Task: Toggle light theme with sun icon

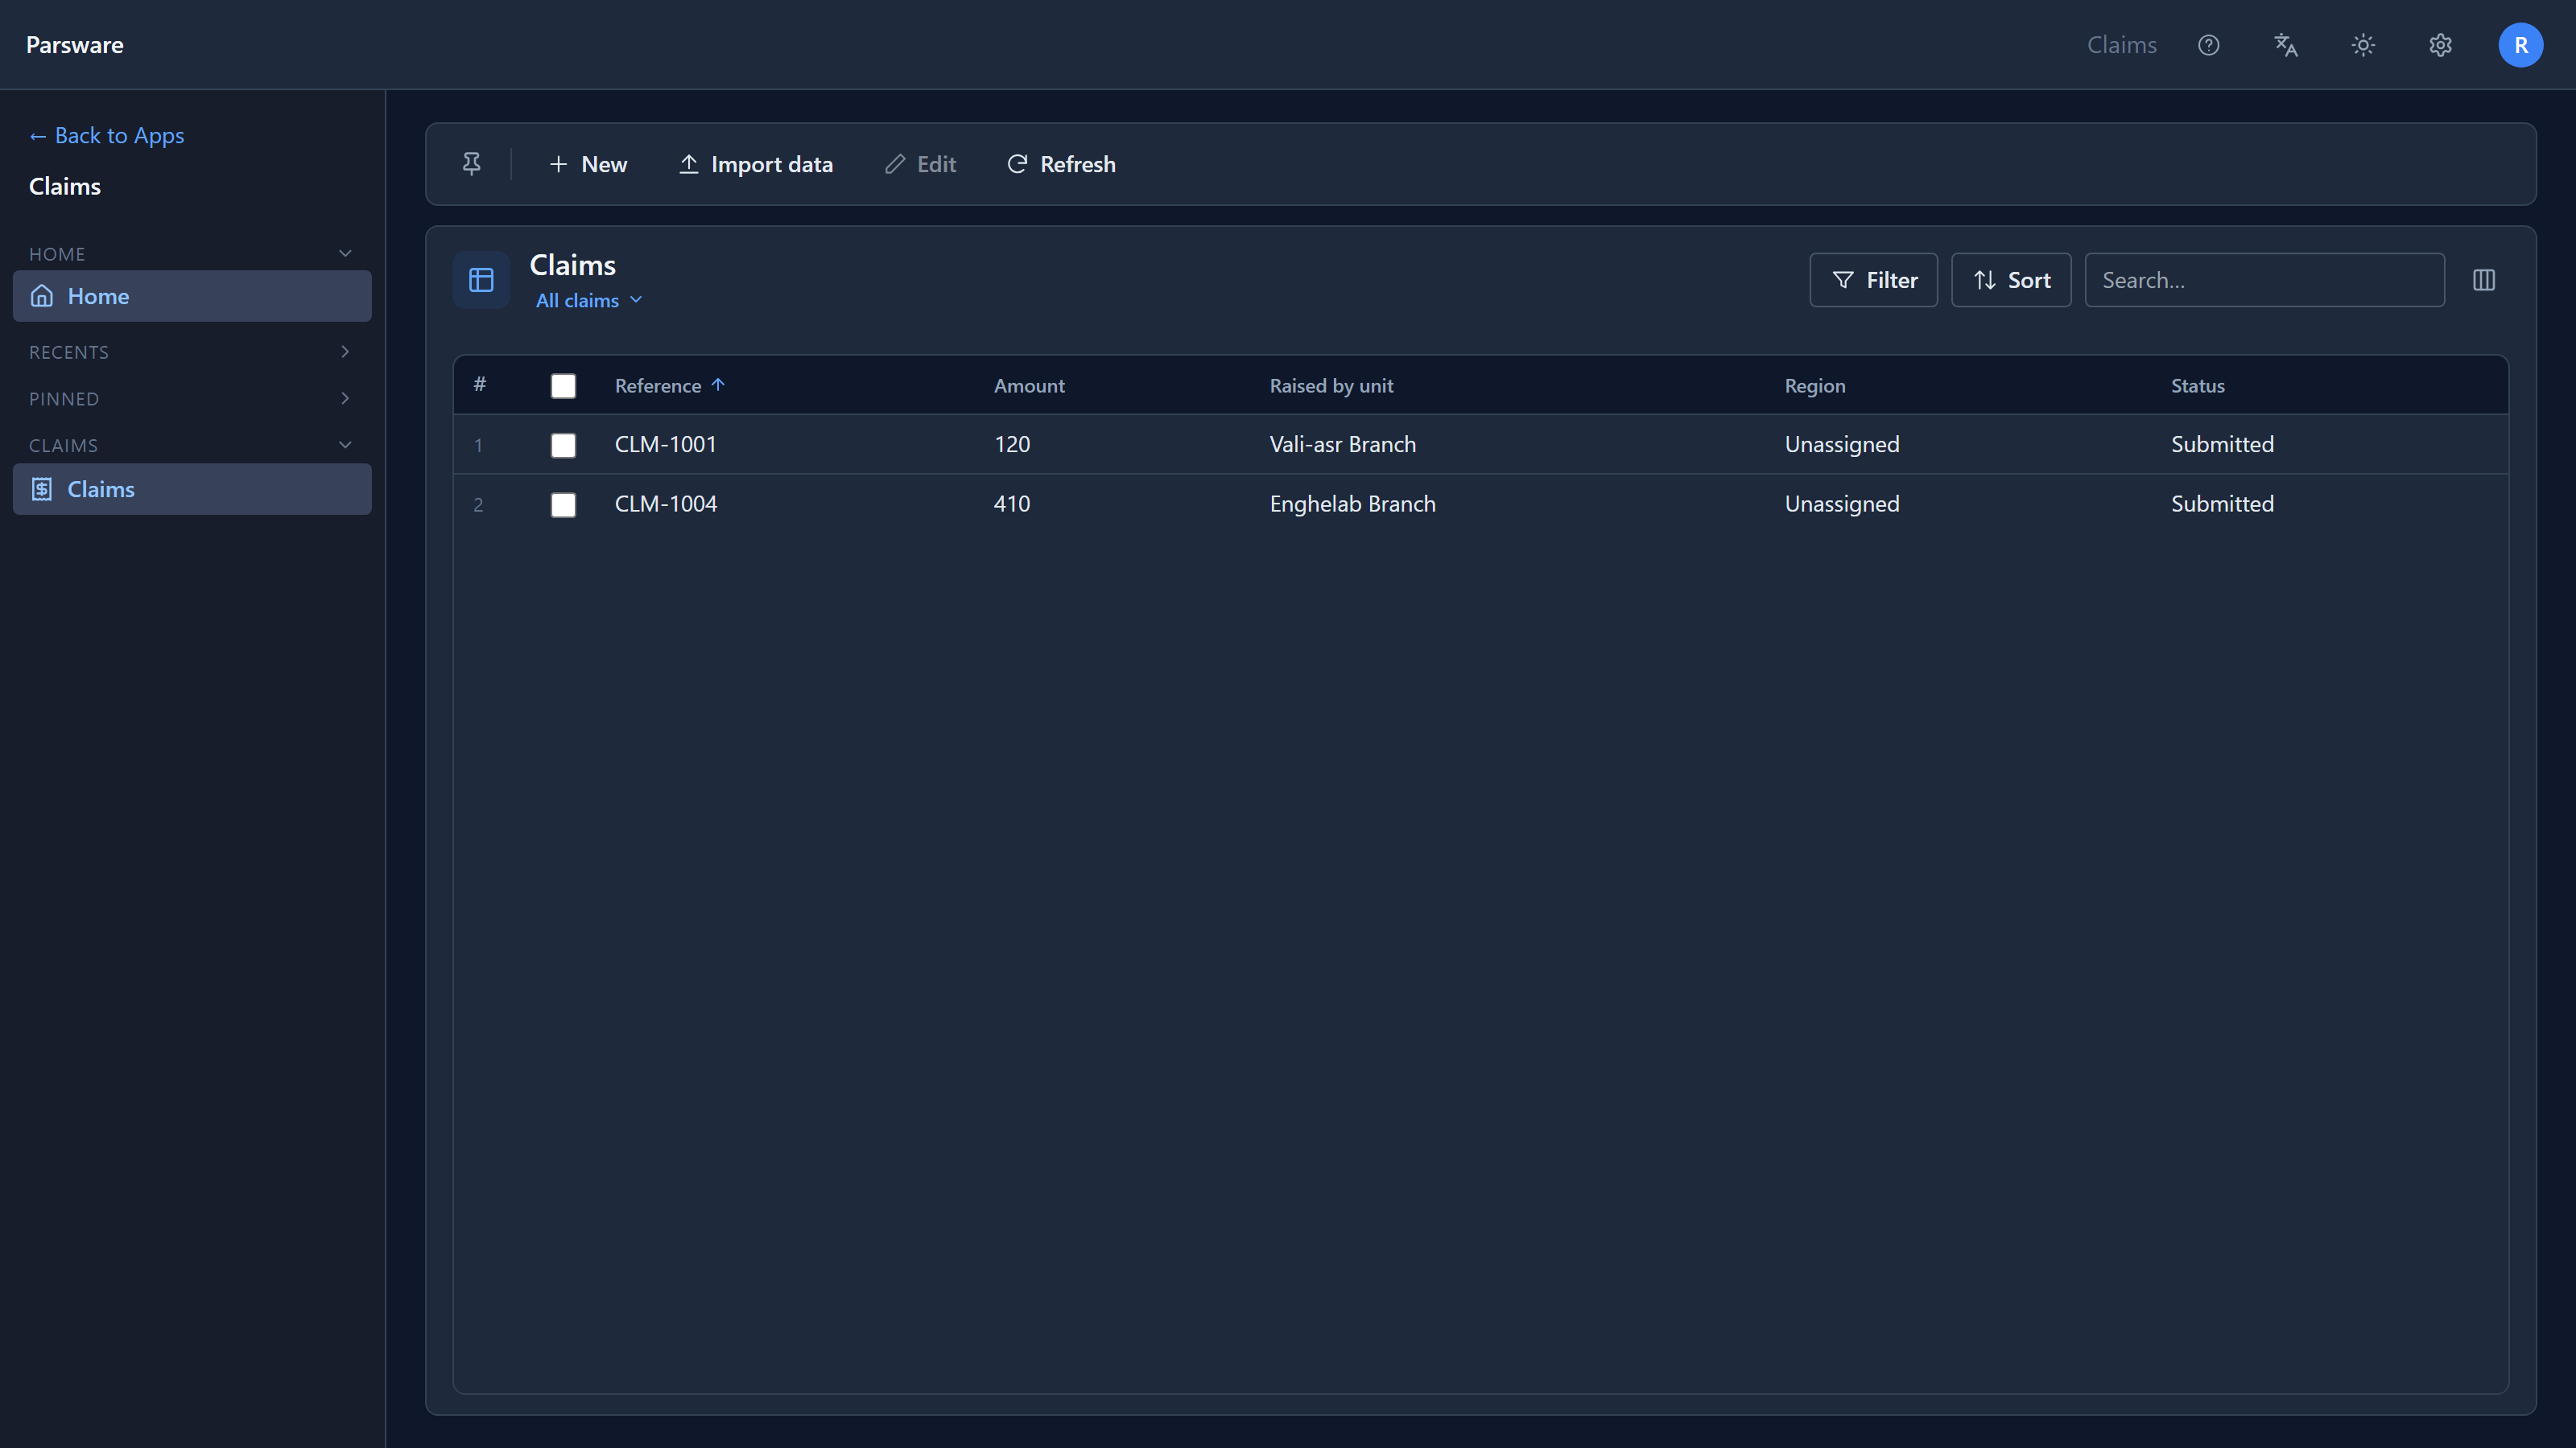Action: [x=2363, y=45]
